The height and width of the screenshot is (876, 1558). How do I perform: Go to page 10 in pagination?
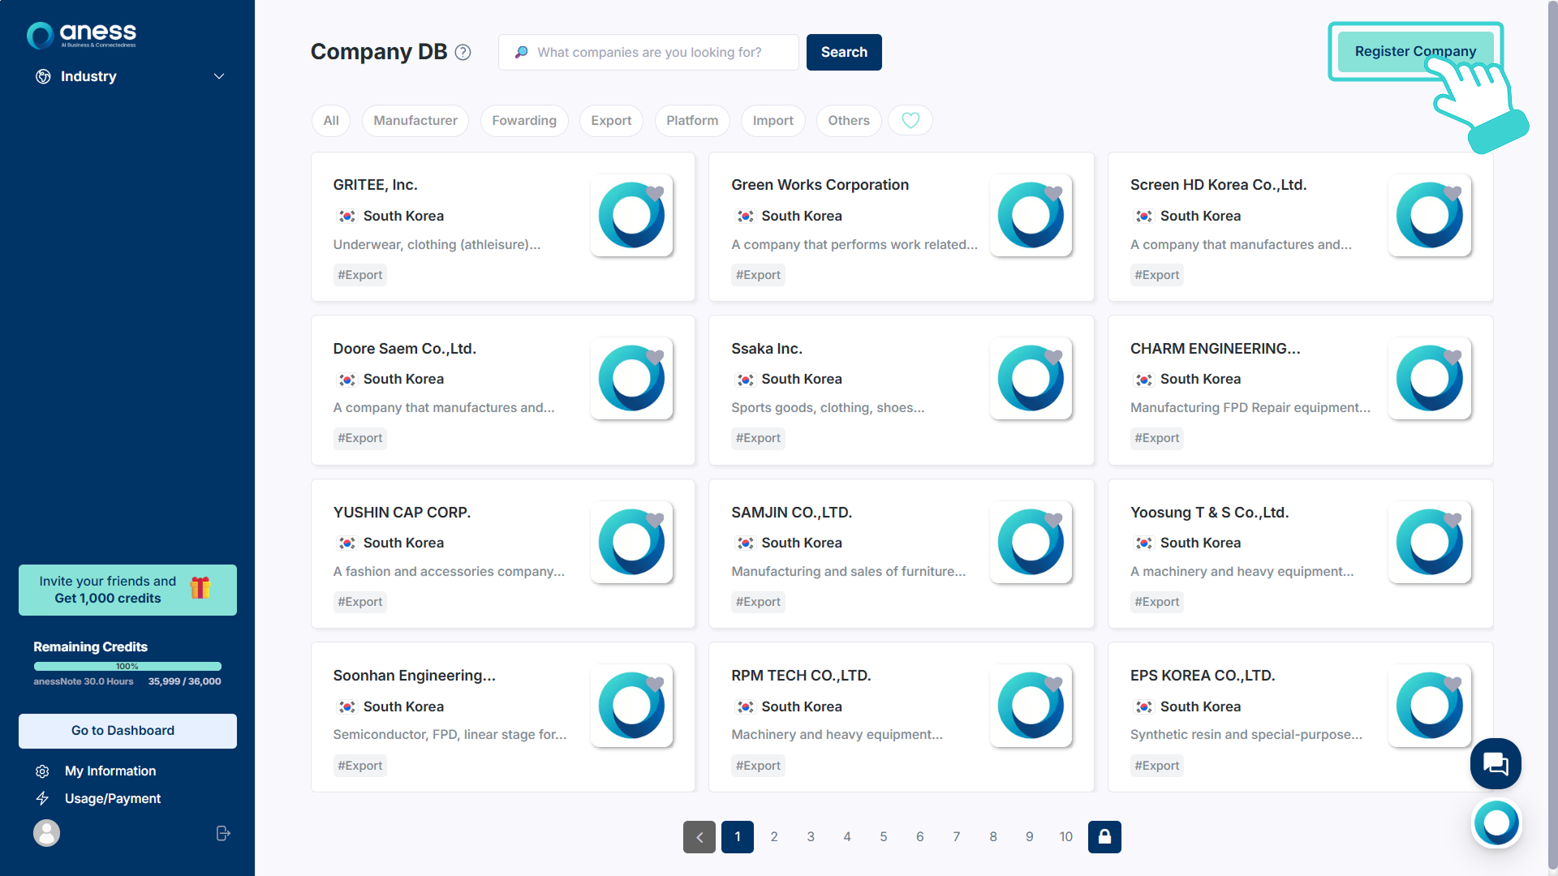pyautogui.click(x=1065, y=837)
